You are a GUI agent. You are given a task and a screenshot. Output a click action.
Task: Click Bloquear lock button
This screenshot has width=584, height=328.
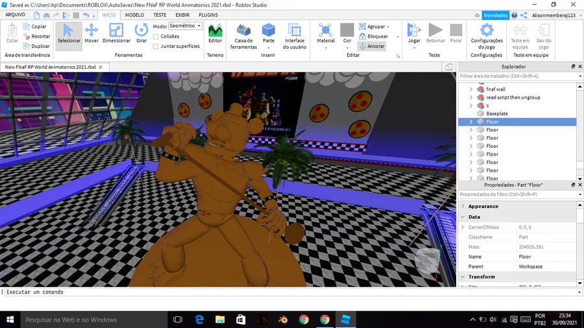click(x=373, y=36)
